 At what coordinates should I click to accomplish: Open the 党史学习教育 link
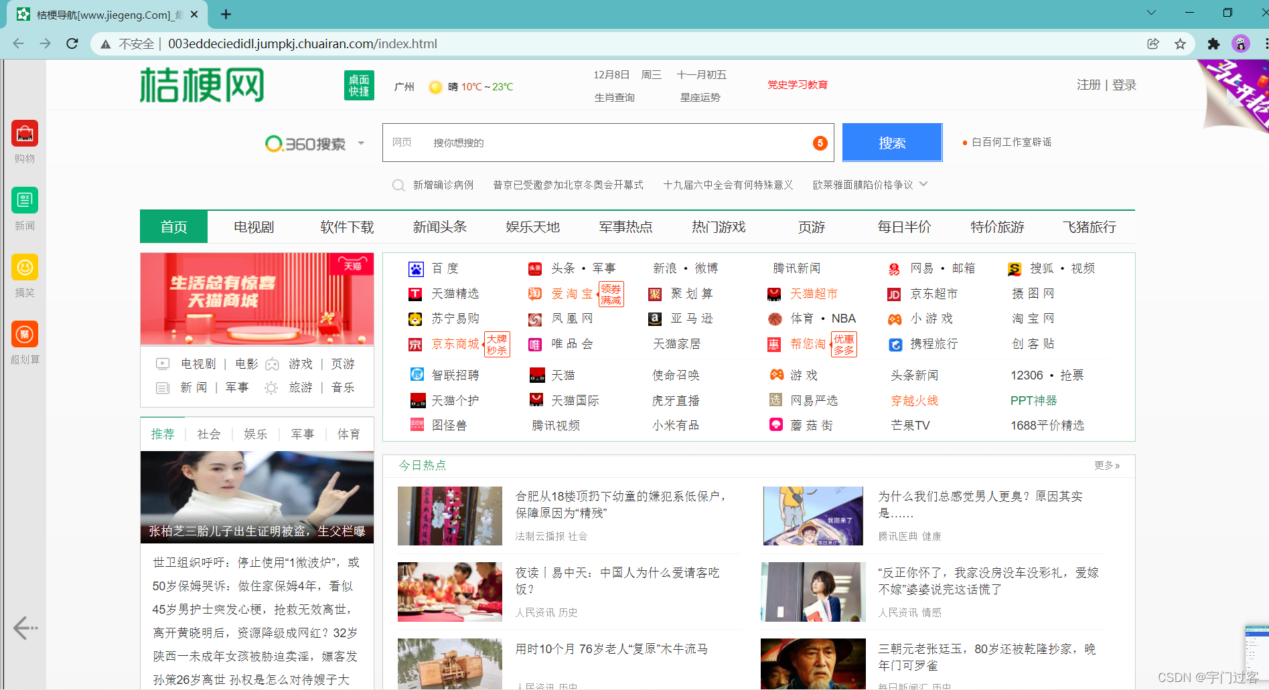point(798,85)
